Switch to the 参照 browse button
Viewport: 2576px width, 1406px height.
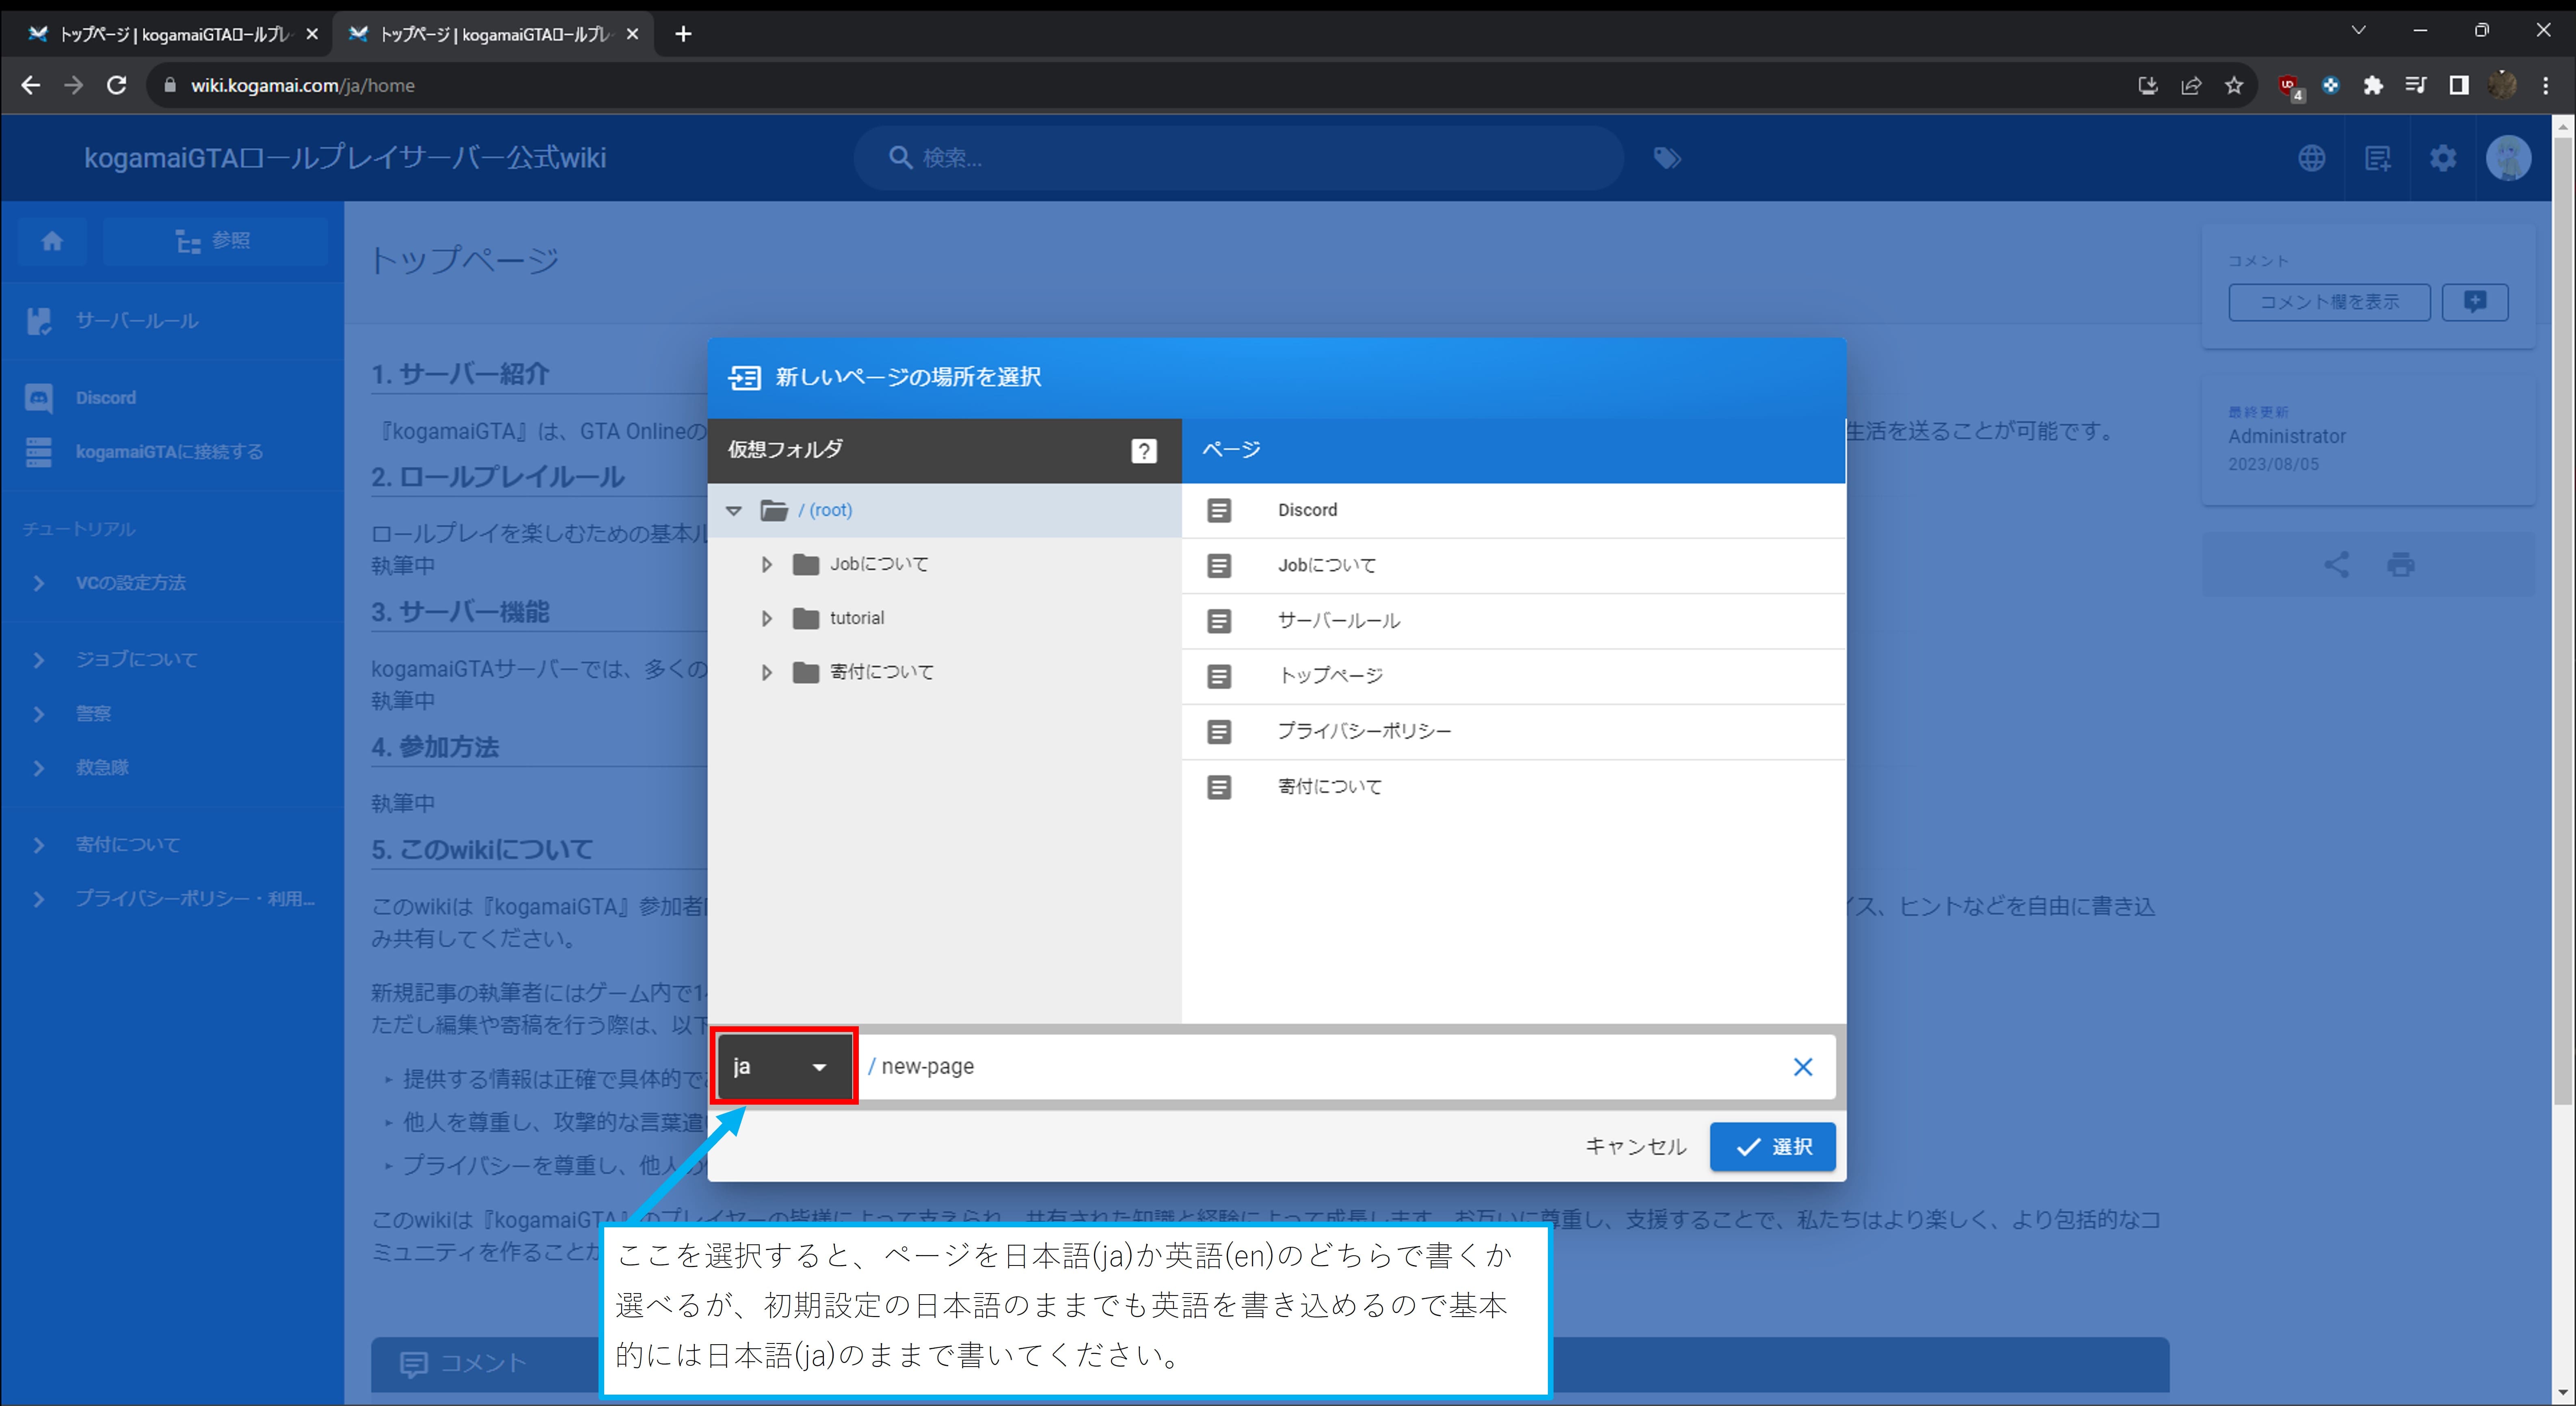[214, 241]
